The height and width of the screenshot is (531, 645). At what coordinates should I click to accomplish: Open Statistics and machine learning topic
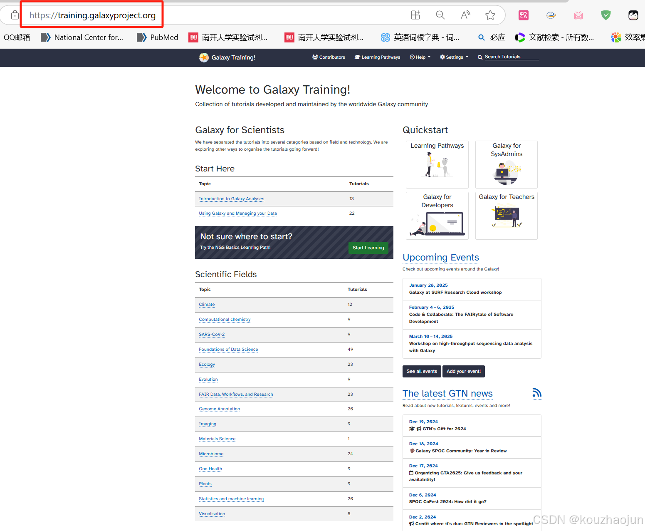[231, 499]
